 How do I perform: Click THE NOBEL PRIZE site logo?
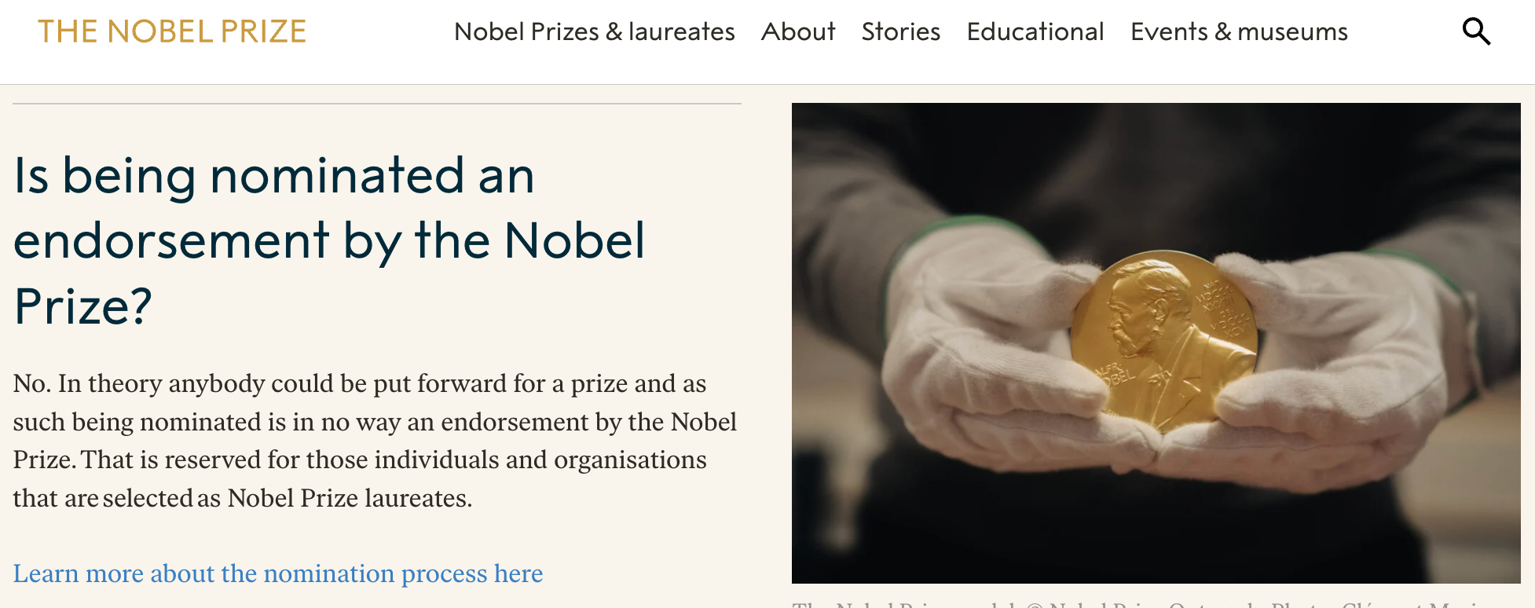172,32
